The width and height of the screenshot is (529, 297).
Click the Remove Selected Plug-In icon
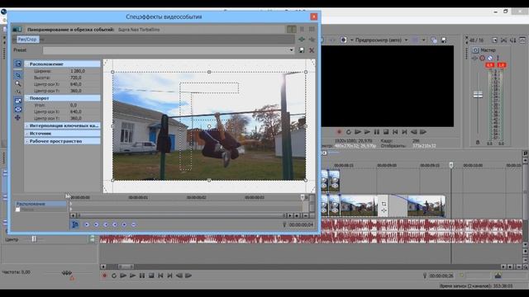[312, 40]
